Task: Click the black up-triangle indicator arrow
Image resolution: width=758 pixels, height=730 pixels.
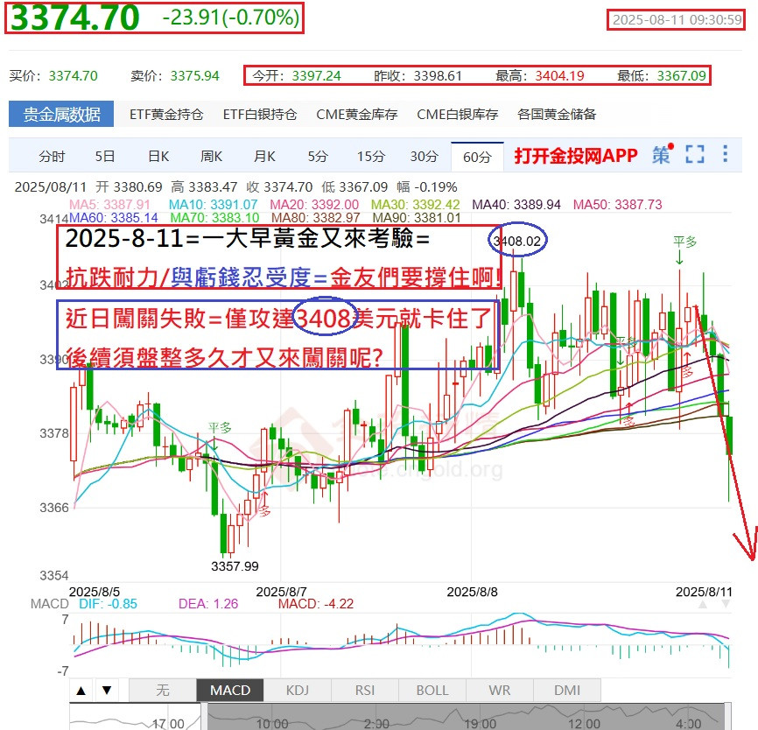Action: 81,691
